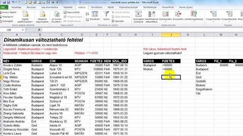Undo via quick access toolbar

pos(13,2)
